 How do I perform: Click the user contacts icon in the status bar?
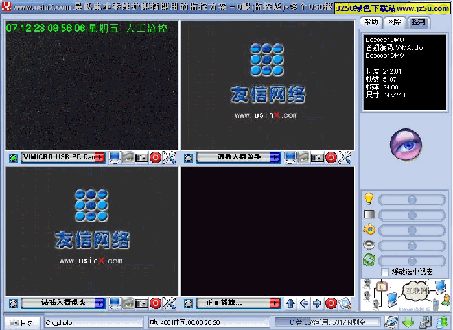(x=442, y=322)
